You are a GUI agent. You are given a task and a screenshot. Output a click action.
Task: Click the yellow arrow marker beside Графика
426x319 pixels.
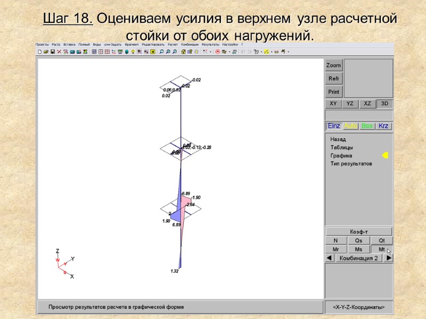coord(385,155)
